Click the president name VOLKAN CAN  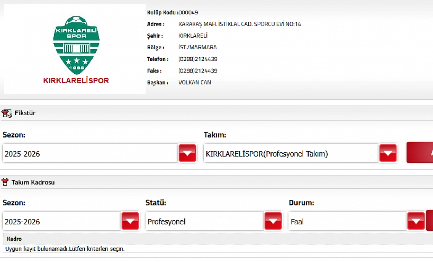[195, 82]
